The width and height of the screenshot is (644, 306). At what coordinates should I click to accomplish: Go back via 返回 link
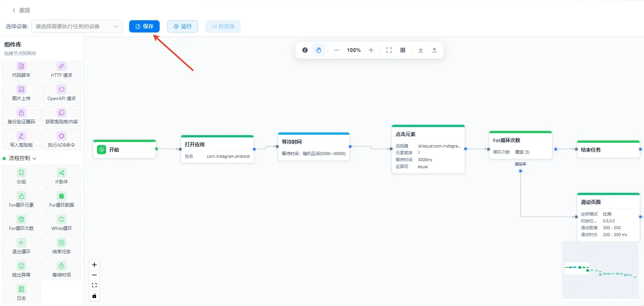coord(21,10)
